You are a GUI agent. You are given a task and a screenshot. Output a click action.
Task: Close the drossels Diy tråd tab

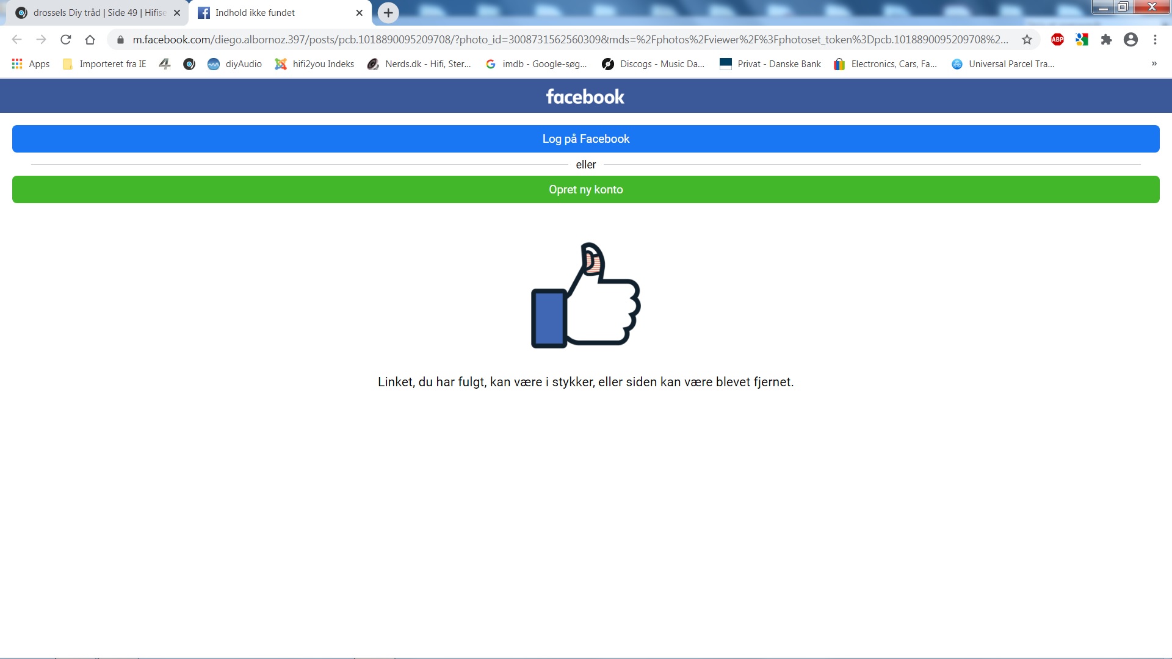(177, 13)
